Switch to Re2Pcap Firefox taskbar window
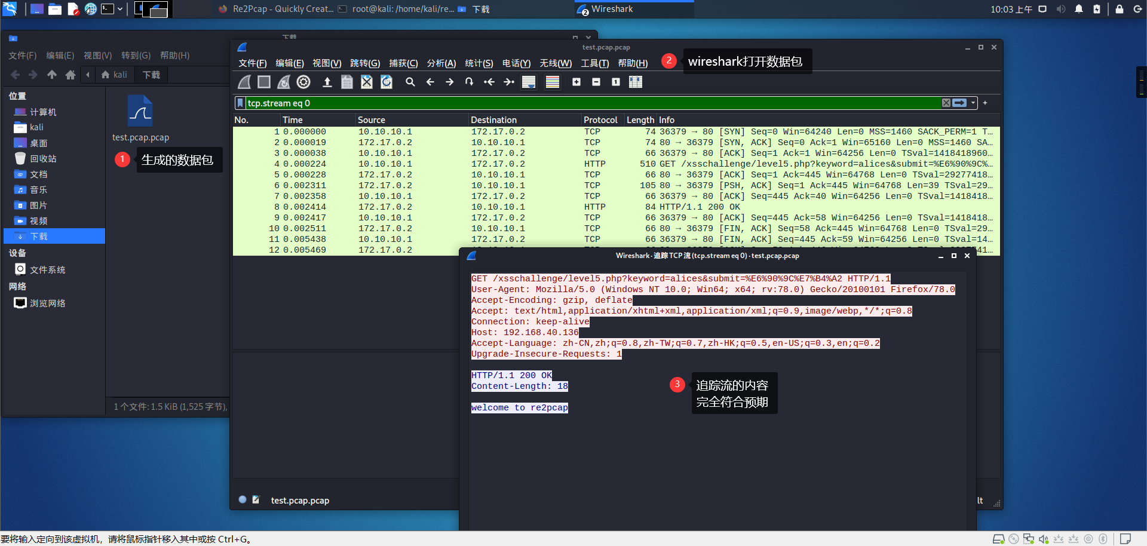1147x546 pixels. (275, 9)
